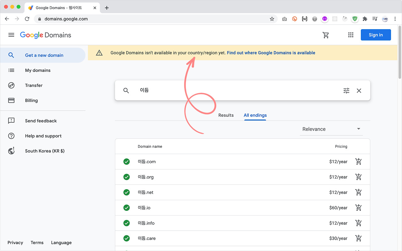Add 이듬.io to cart
The height and width of the screenshot is (251, 402).
[x=358, y=208]
